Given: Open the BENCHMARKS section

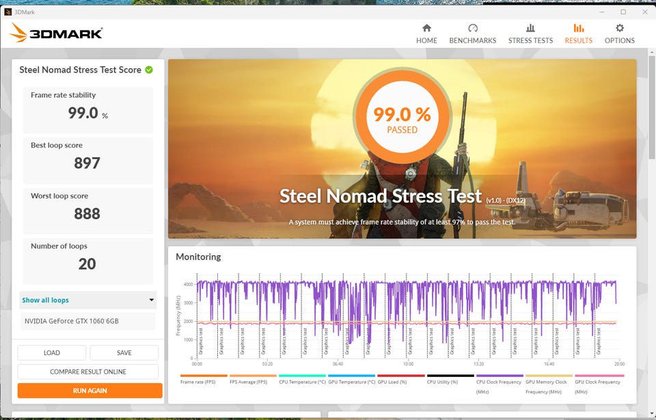Looking at the screenshot, I should tap(473, 34).
